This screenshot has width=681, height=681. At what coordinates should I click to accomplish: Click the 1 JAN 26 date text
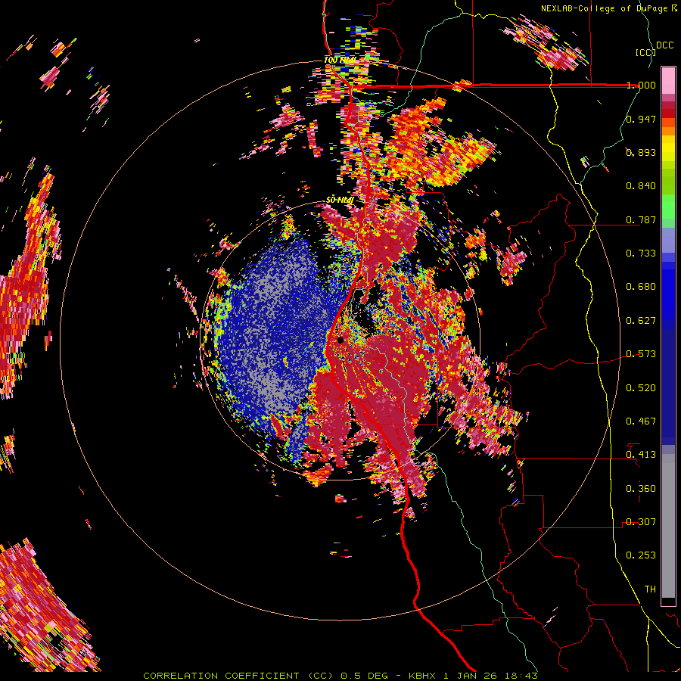(x=471, y=676)
